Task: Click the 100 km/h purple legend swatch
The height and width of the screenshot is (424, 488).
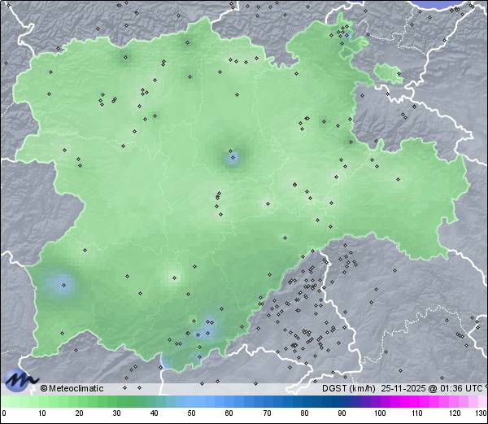Action: 379,402
